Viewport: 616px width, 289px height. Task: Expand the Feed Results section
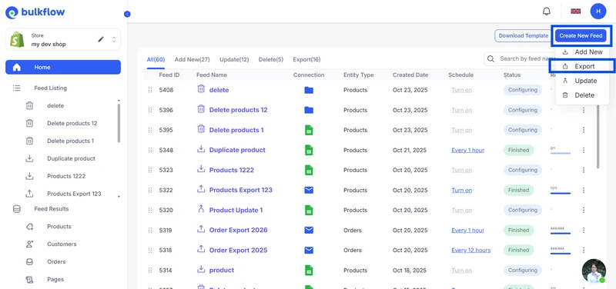[51, 209]
